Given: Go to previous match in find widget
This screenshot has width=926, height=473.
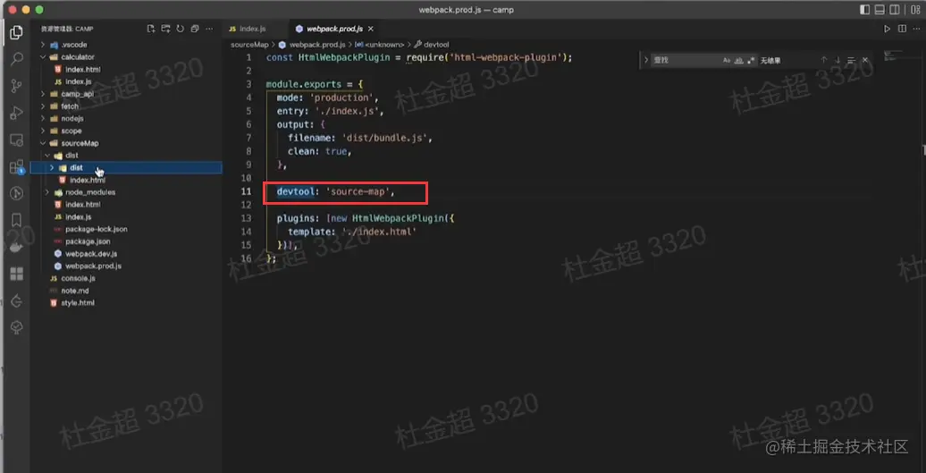Looking at the screenshot, I should click(824, 60).
